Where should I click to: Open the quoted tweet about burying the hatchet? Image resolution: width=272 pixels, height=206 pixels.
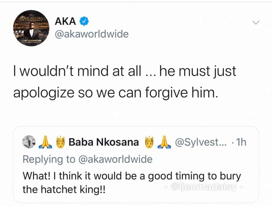136,165
